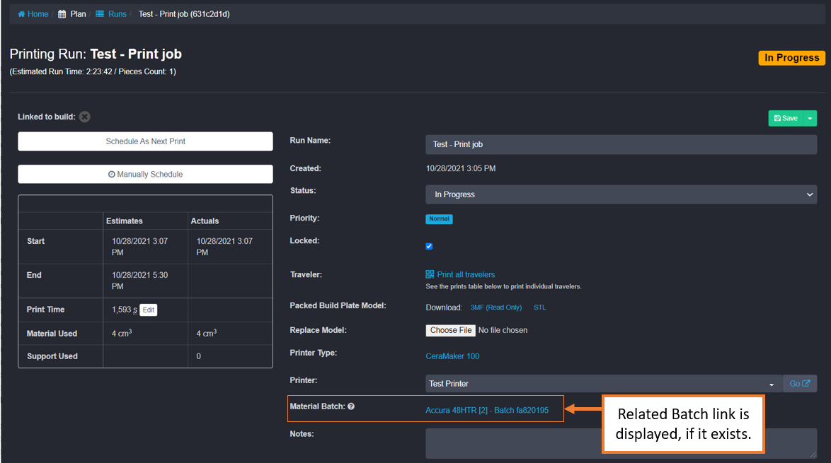The width and height of the screenshot is (831, 463).
Task: Click the QR code traveler icon
Action: pos(430,274)
